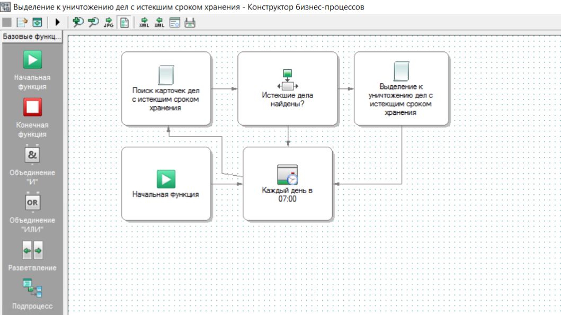The height and width of the screenshot is (315, 561).
Task: Pick the Объединение "И" palette element
Action: (x=32, y=155)
